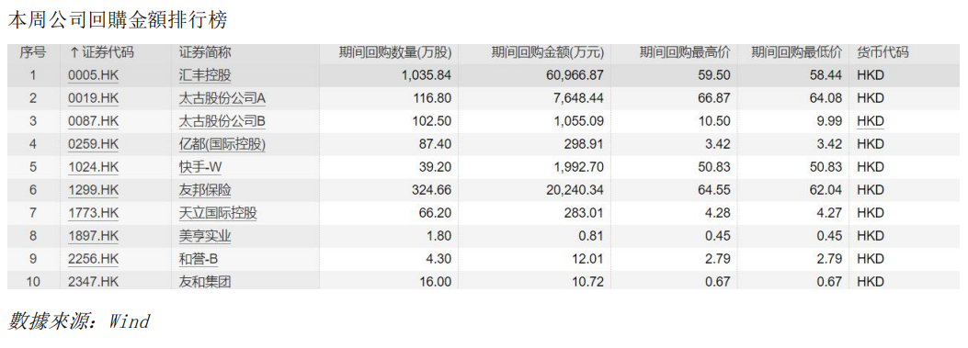Sort by the 证券代码 column header
968x348 pixels.
point(100,53)
